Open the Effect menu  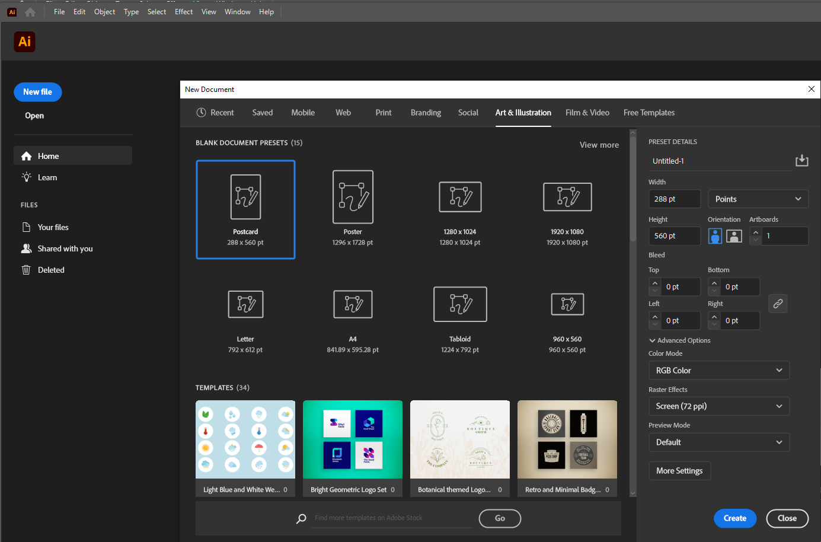coord(184,12)
